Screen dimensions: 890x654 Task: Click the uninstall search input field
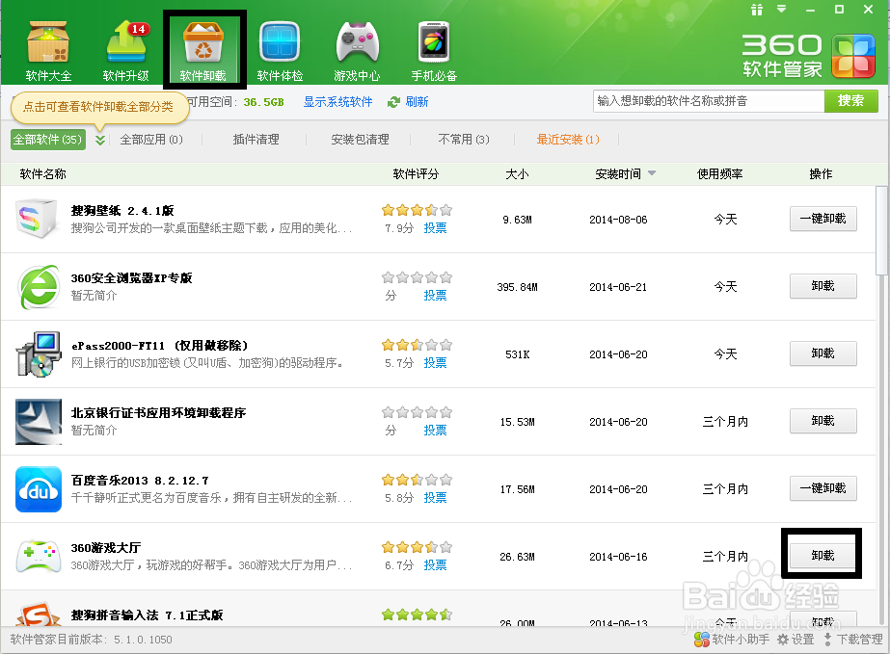click(709, 101)
